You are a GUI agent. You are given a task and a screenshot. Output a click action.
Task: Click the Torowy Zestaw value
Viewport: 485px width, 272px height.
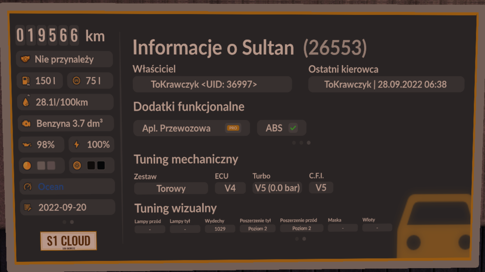pos(171,188)
